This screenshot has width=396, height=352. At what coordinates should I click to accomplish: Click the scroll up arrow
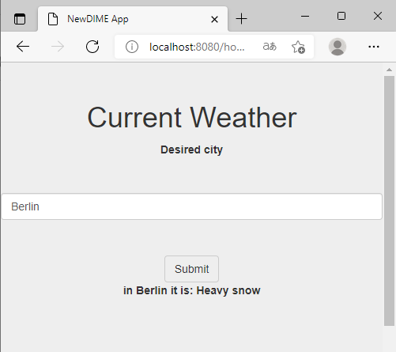(x=389, y=70)
